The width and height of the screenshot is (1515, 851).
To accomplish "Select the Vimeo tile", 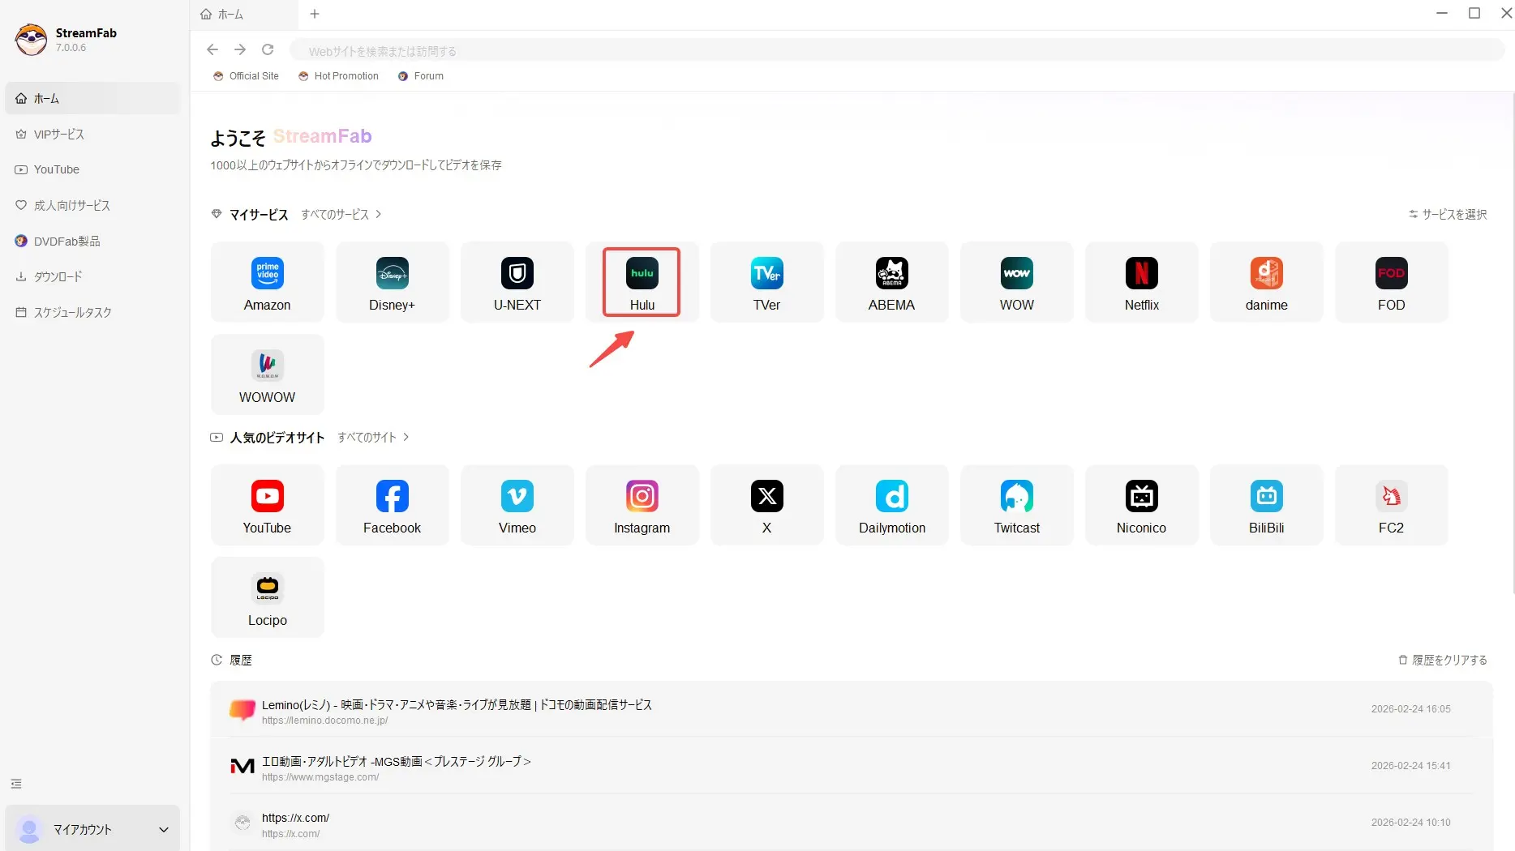I will 517,505.
